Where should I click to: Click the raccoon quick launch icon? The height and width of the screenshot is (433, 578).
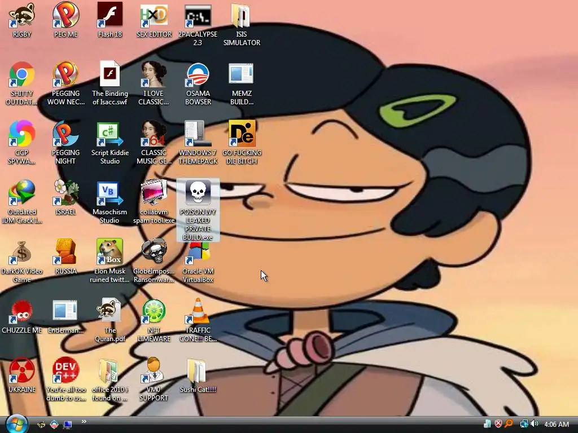click(x=41, y=425)
